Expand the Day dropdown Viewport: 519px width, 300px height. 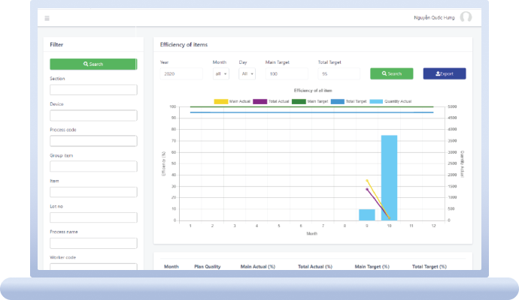247,73
